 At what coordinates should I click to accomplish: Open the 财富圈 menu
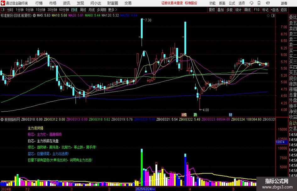tap(113, 3)
